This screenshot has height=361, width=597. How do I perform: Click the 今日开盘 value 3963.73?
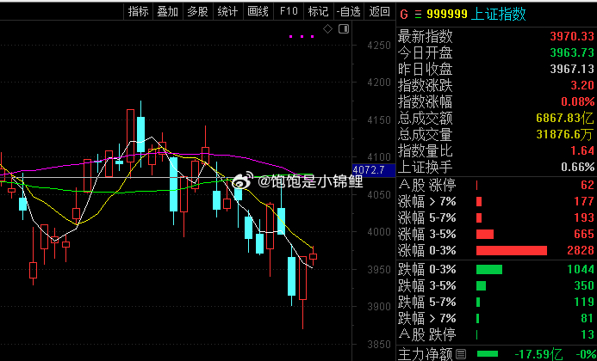coord(572,52)
